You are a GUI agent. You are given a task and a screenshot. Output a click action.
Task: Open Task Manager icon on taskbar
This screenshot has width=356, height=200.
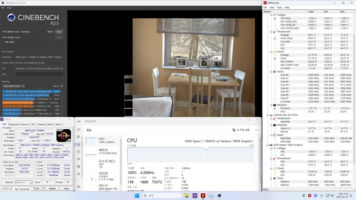coord(211,196)
